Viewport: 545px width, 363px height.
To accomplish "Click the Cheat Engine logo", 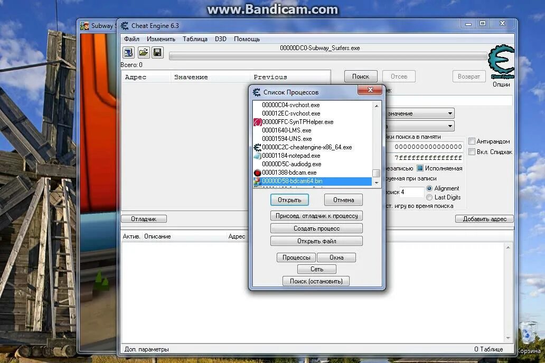I will click(x=501, y=62).
